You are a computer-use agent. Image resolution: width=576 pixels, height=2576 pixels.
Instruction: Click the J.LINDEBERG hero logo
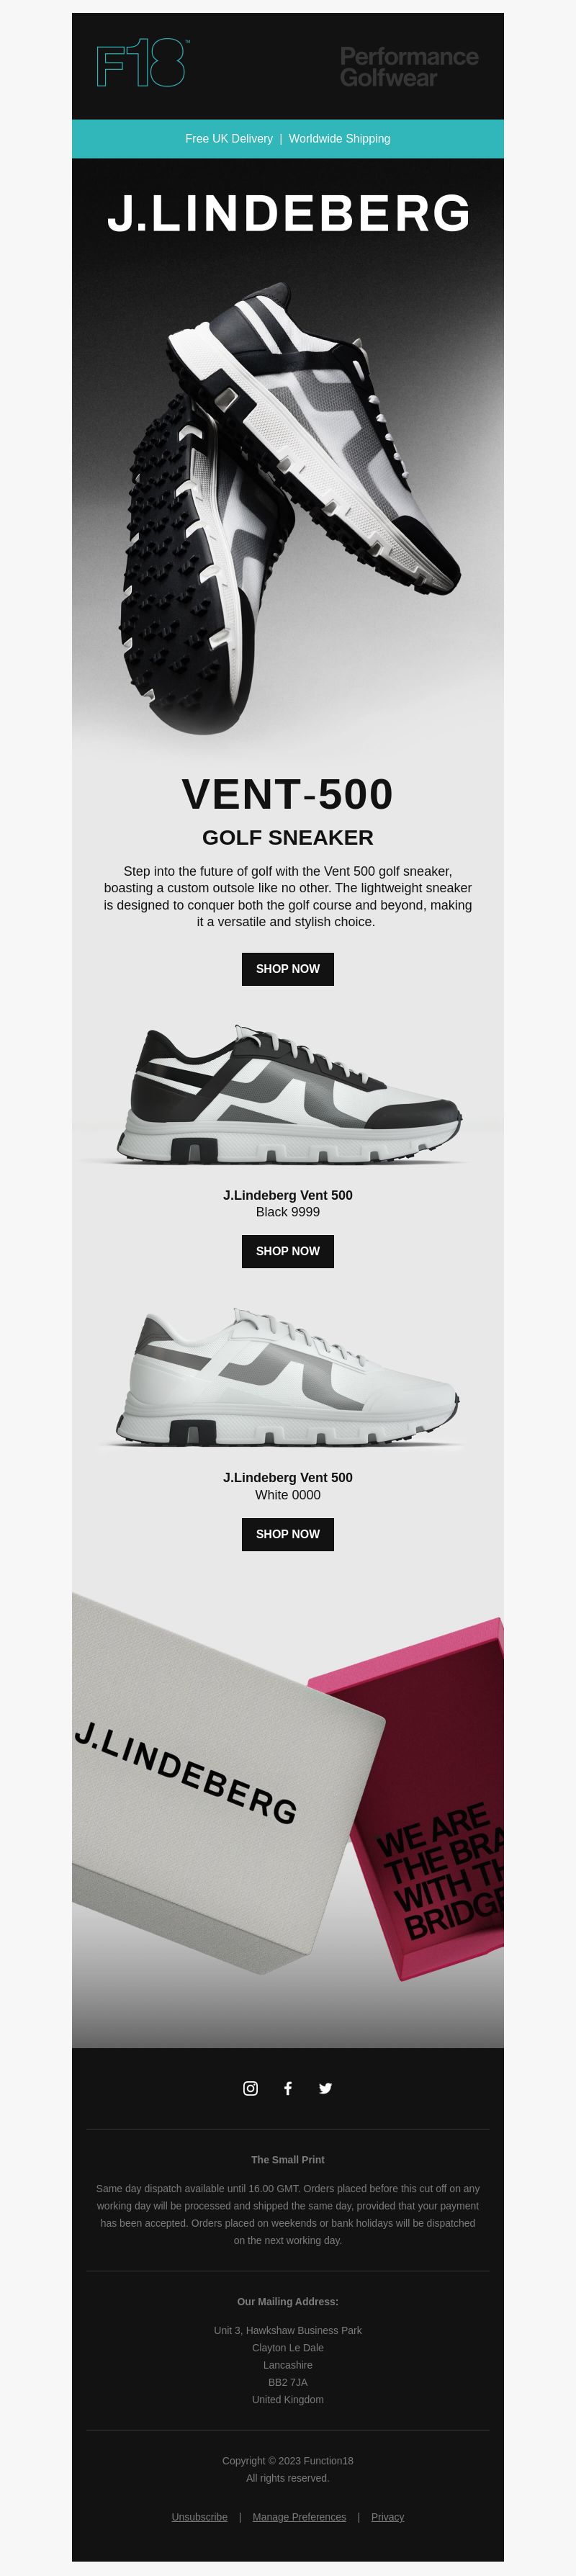click(x=288, y=213)
